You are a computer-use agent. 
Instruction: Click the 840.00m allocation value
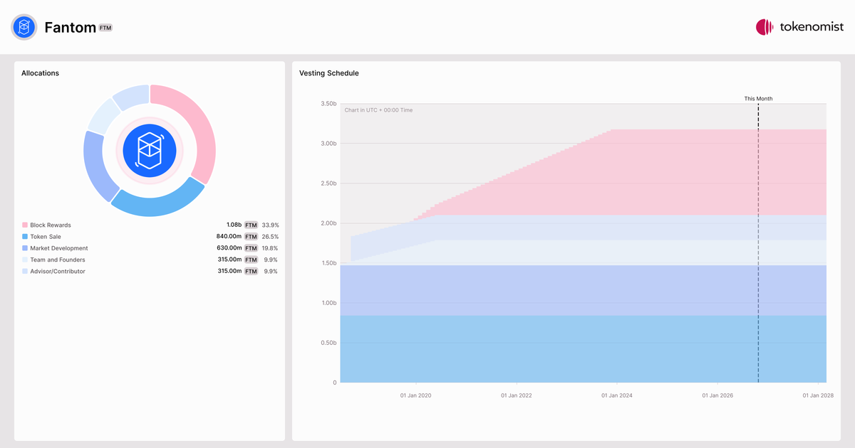[229, 237]
